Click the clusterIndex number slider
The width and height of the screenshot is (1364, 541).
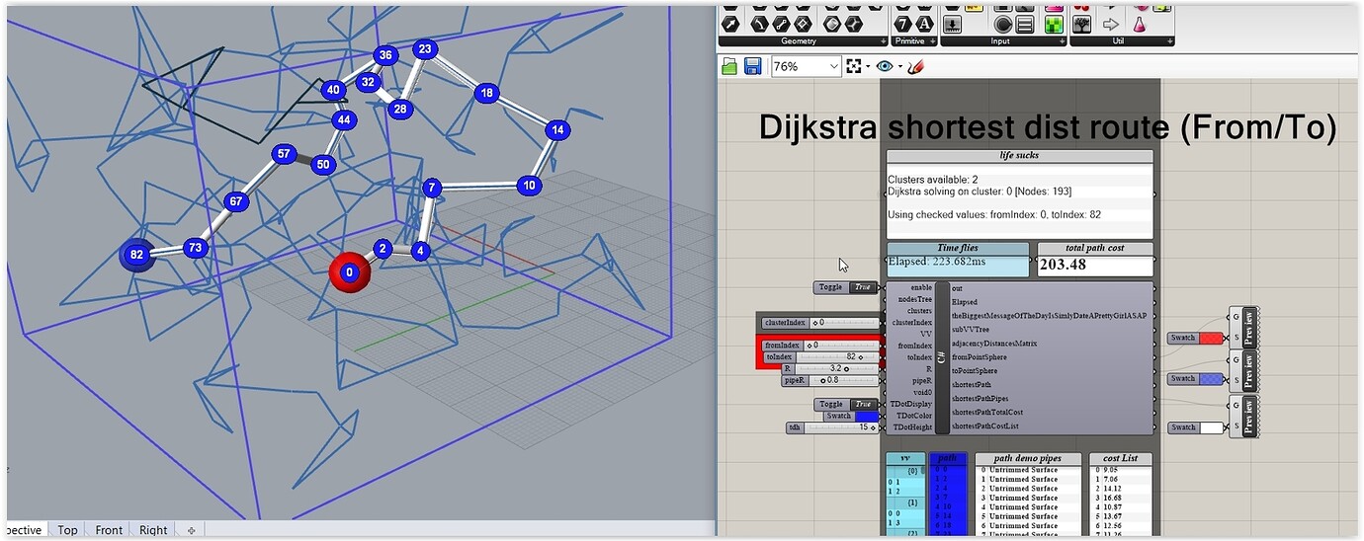click(x=818, y=323)
